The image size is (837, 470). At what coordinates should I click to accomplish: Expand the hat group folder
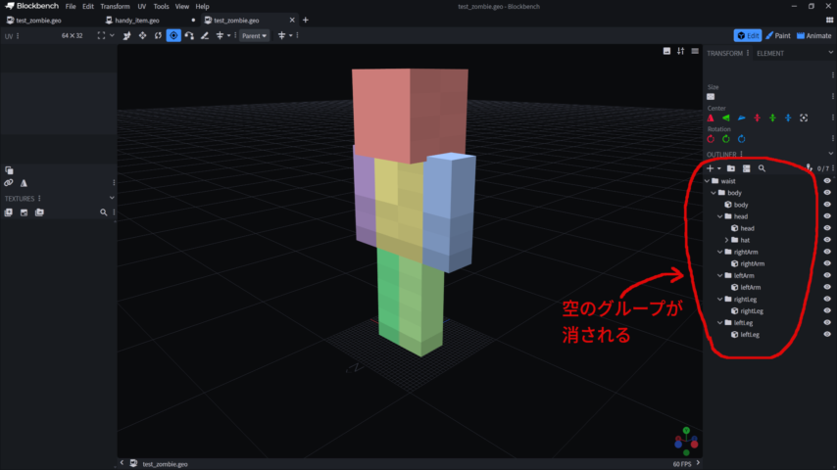tap(726, 240)
